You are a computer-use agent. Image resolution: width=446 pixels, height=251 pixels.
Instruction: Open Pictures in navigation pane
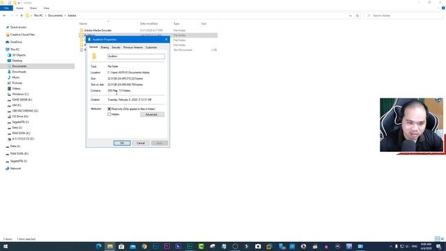click(x=17, y=83)
